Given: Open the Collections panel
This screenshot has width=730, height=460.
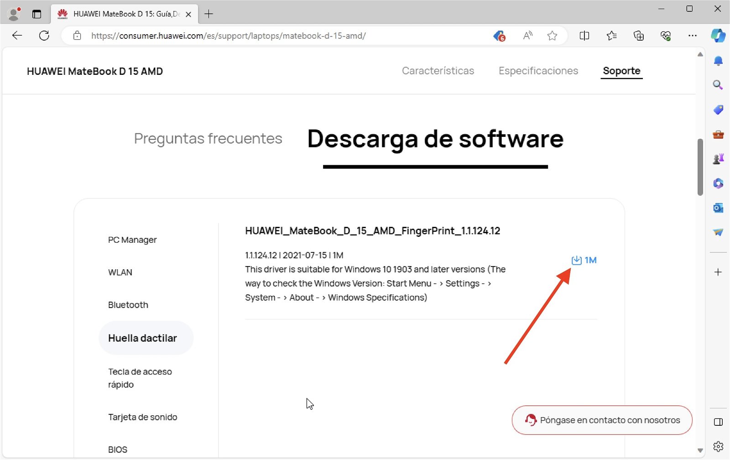Looking at the screenshot, I should coord(639,36).
